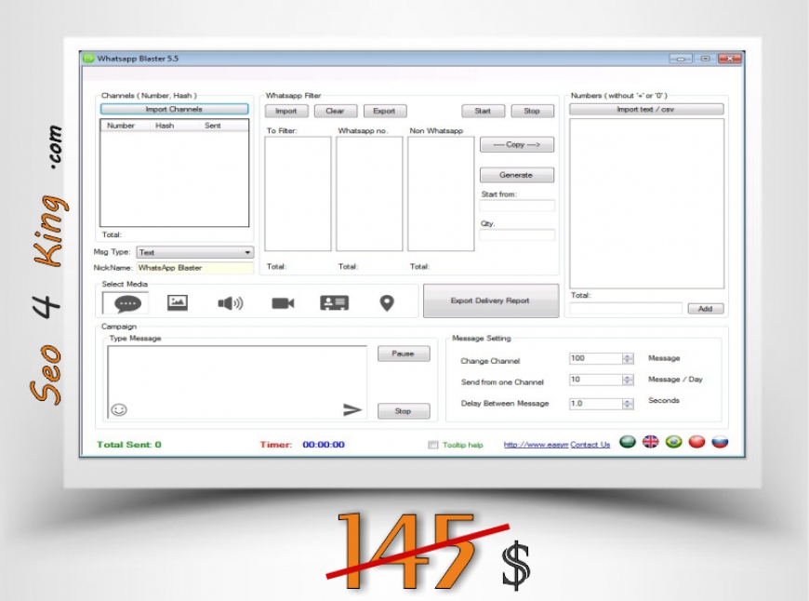Click the Whatsapp no. list box
The height and width of the screenshot is (601, 809).
pos(369,194)
